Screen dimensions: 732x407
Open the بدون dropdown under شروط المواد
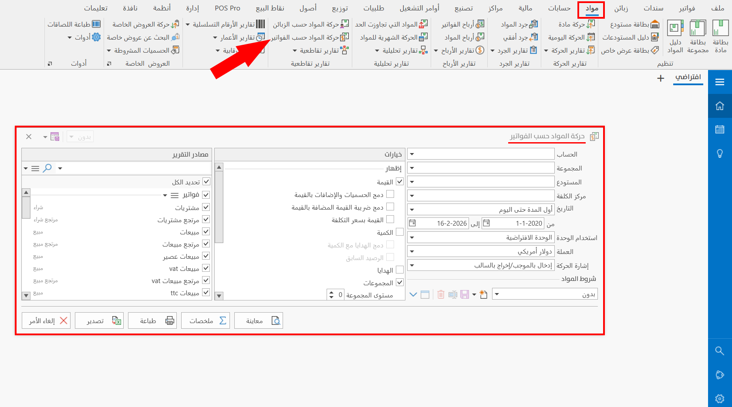tap(497, 294)
